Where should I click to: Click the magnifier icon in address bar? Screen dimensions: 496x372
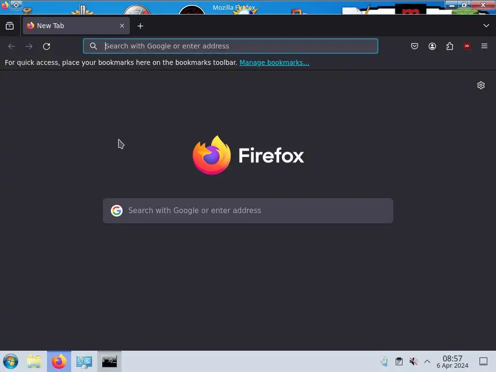pos(93,46)
